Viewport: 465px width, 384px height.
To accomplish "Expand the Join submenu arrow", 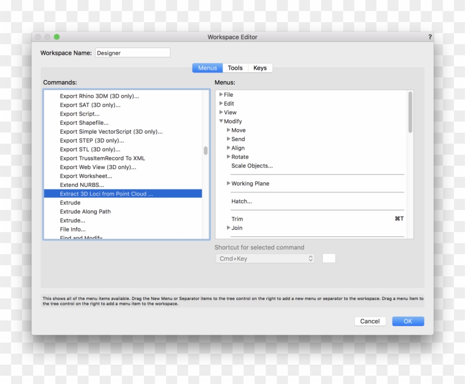I will pyautogui.click(x=229, y=228).
